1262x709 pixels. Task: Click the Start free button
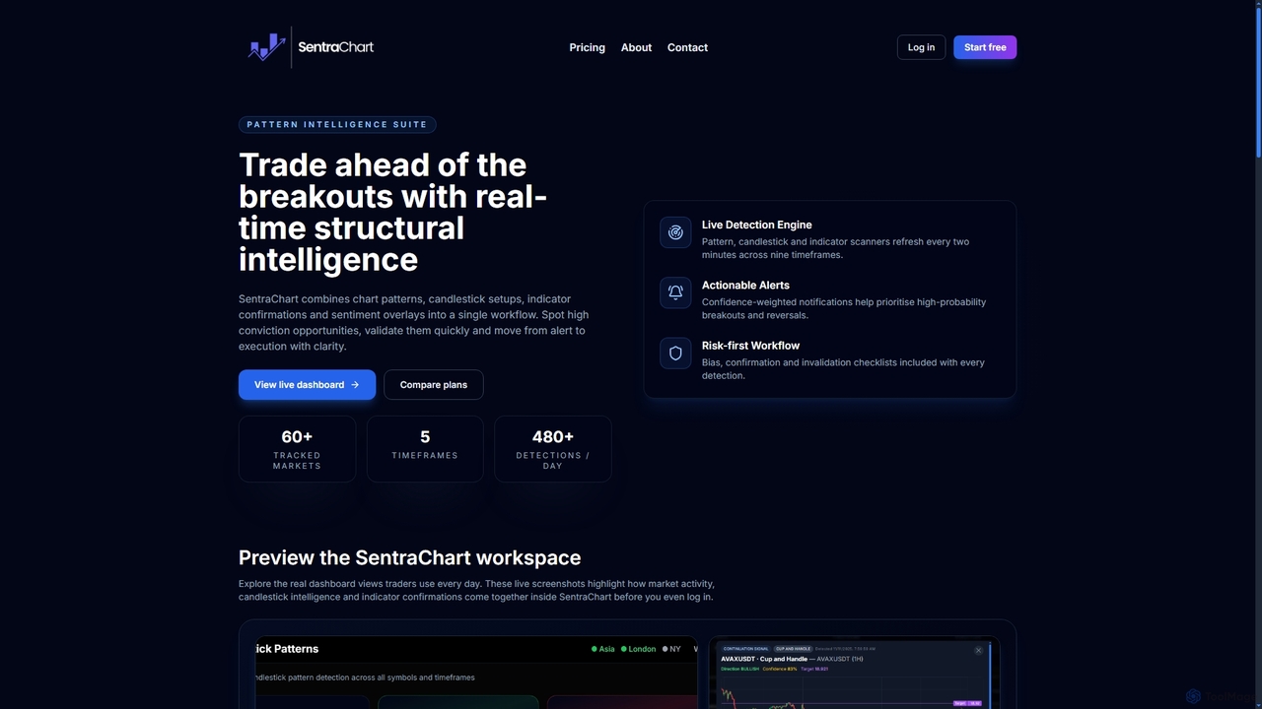coord(985,47)
